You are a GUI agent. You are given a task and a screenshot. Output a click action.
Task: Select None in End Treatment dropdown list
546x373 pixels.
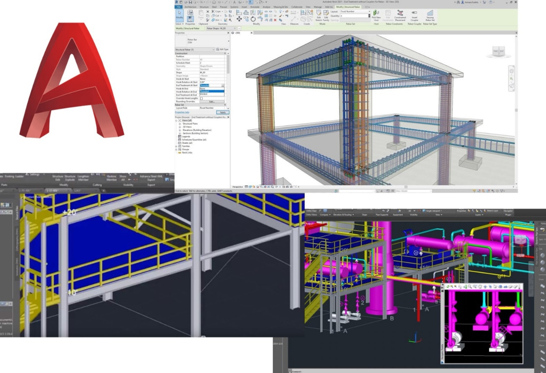pos(212,88)
